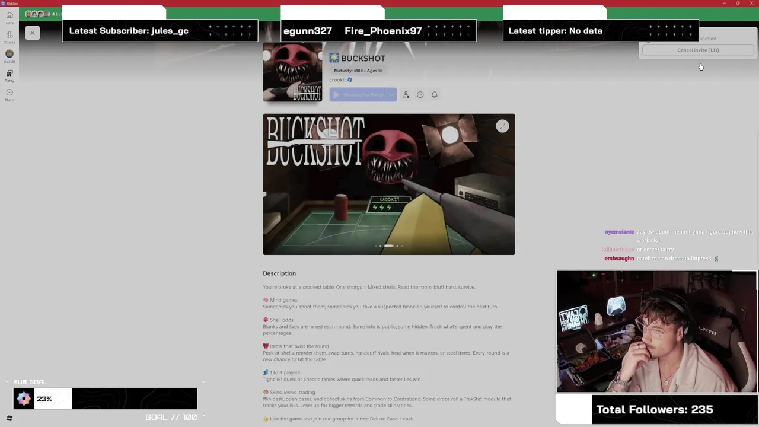Viewport: 759px width, 427px height.
Task: Click the party member avatars
Action: (x=38, y=14)
